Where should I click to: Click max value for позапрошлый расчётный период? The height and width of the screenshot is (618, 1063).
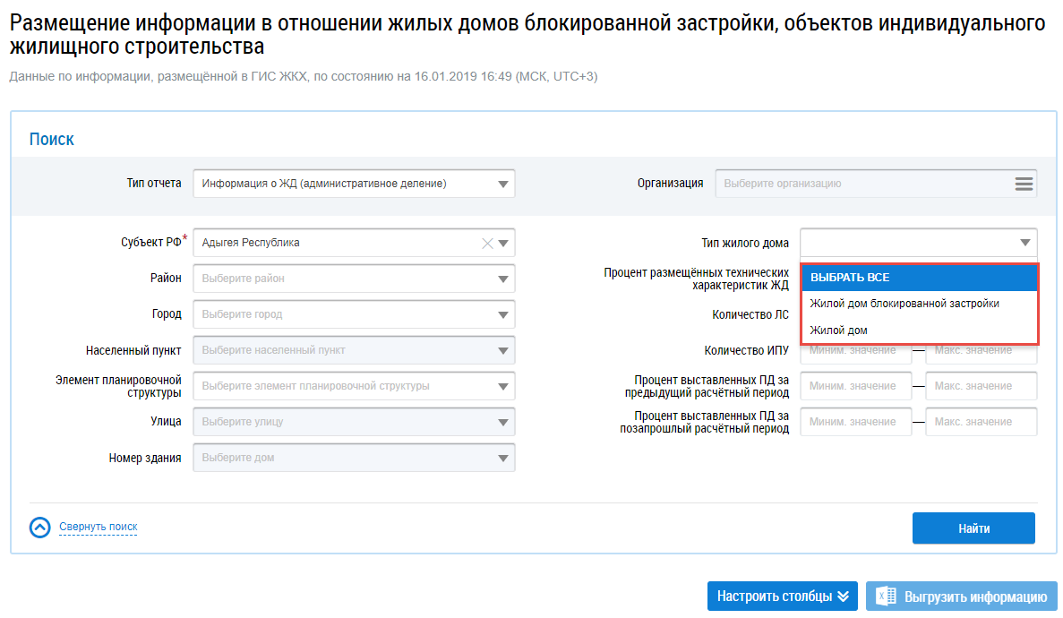tap(981, 422)
